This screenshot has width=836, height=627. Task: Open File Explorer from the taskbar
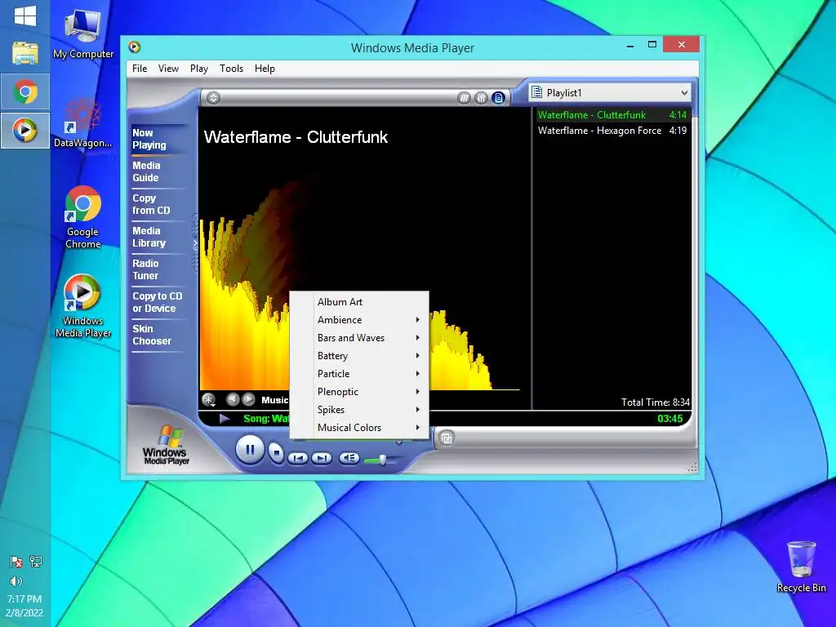[25, 53]
